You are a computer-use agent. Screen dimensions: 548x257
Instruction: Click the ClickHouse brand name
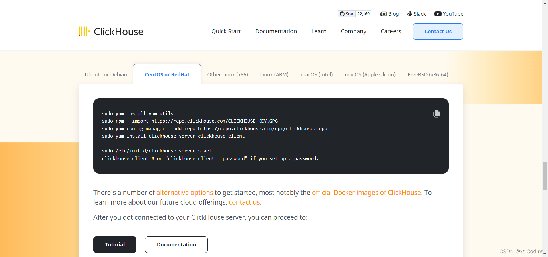click(118, 32)
